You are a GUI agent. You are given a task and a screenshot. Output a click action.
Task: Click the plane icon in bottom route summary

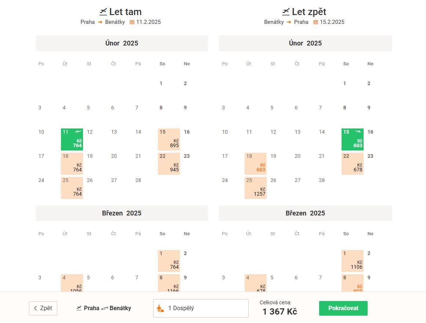(x=79, y=308)
